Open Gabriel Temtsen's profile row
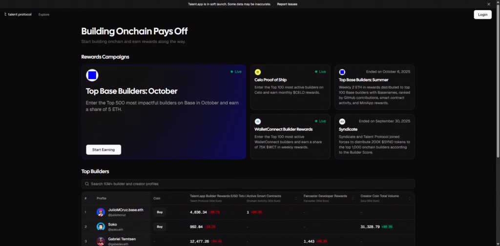 (x=122, y=241)
